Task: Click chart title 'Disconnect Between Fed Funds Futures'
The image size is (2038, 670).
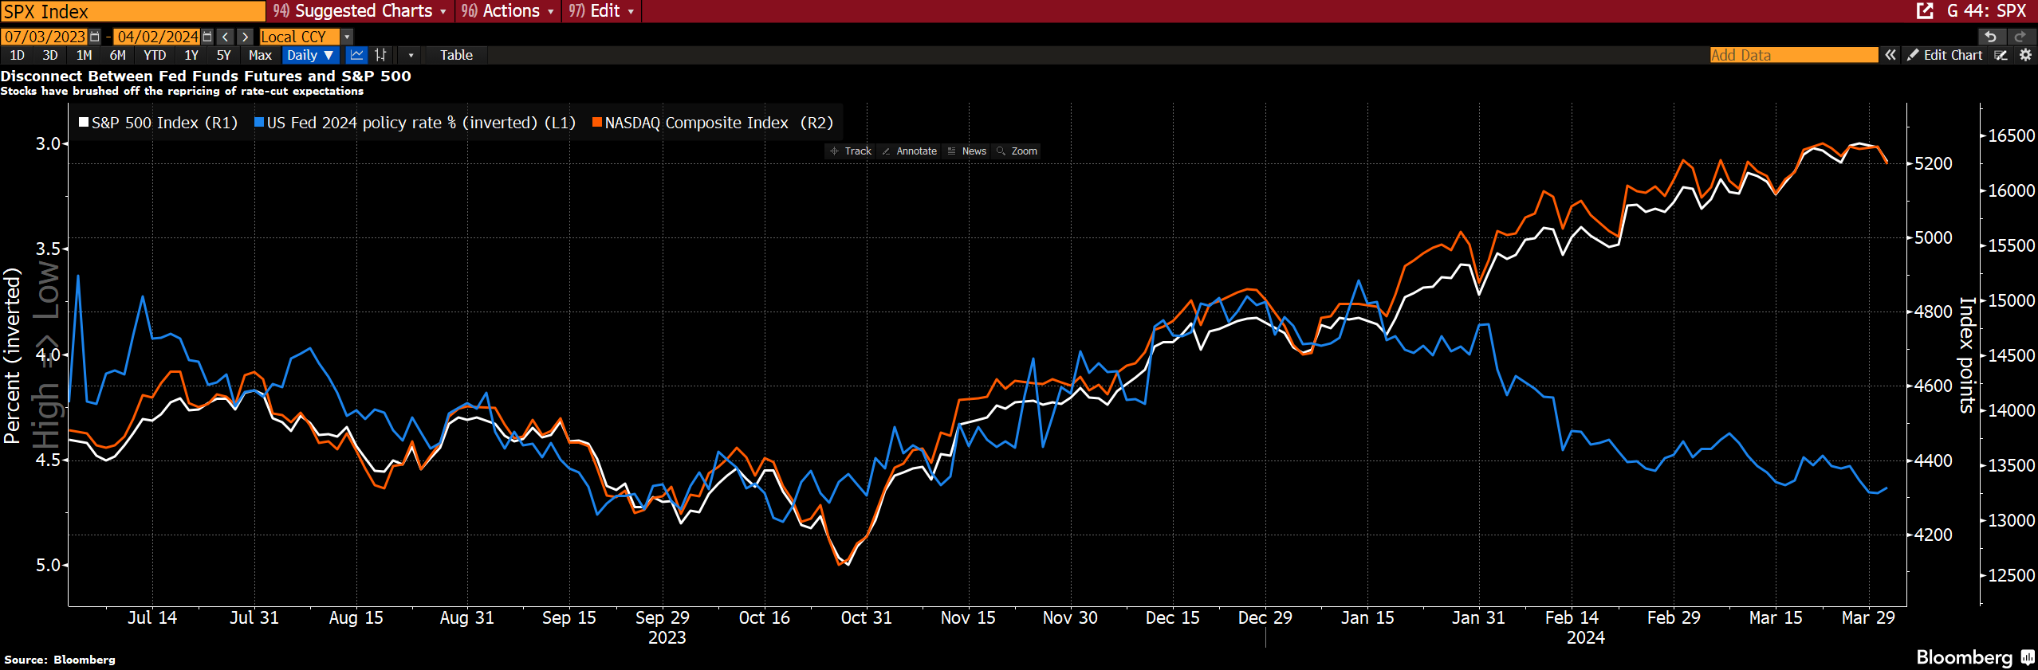Action: [x=206, y=76]
